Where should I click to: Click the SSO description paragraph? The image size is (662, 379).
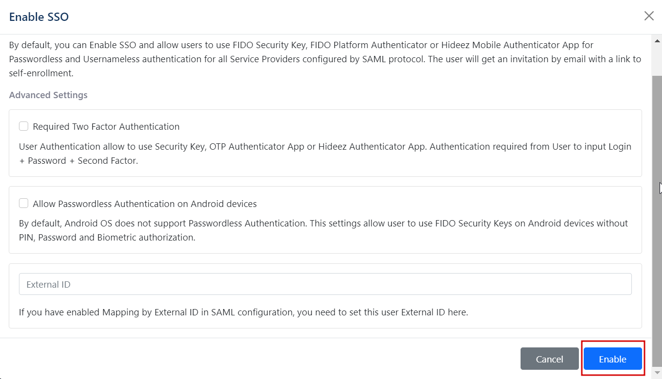tap(325, 58)
